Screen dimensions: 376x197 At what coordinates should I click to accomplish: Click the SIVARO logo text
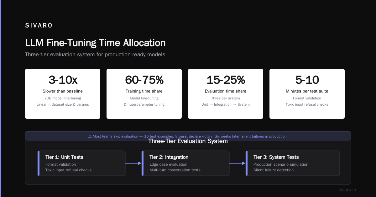tap(39, 26)
